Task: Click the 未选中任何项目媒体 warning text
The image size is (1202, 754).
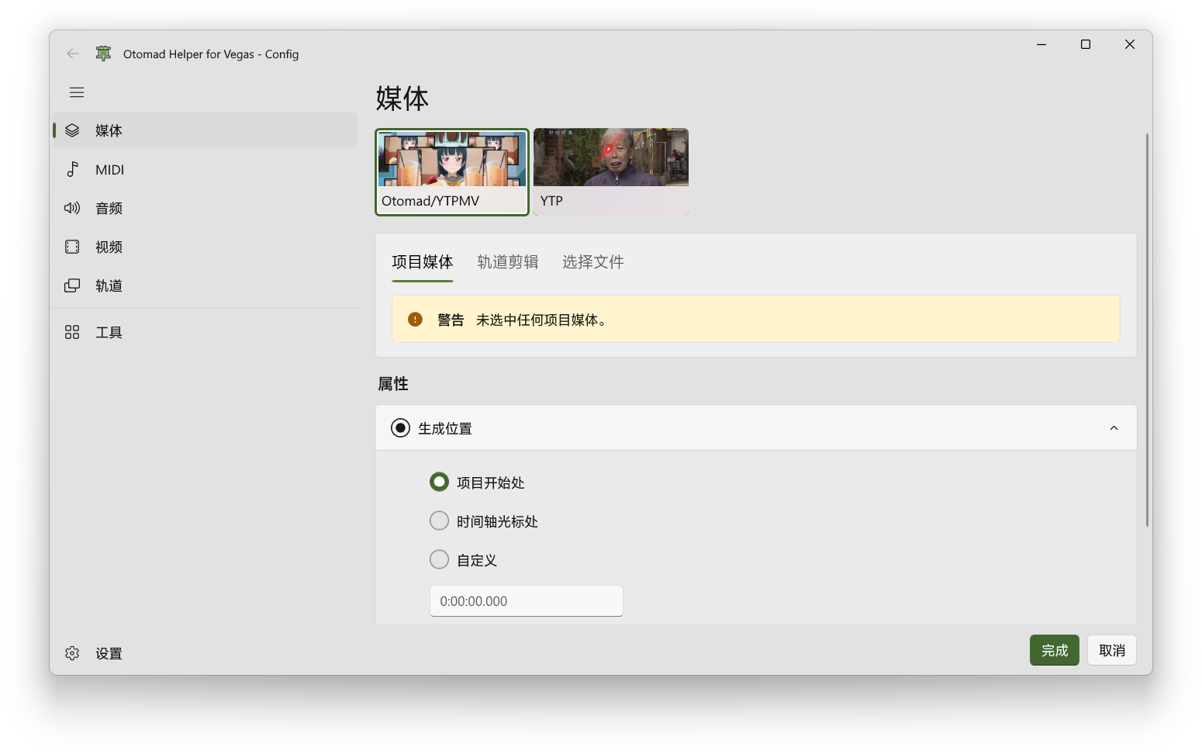Action: click(541, 320)
